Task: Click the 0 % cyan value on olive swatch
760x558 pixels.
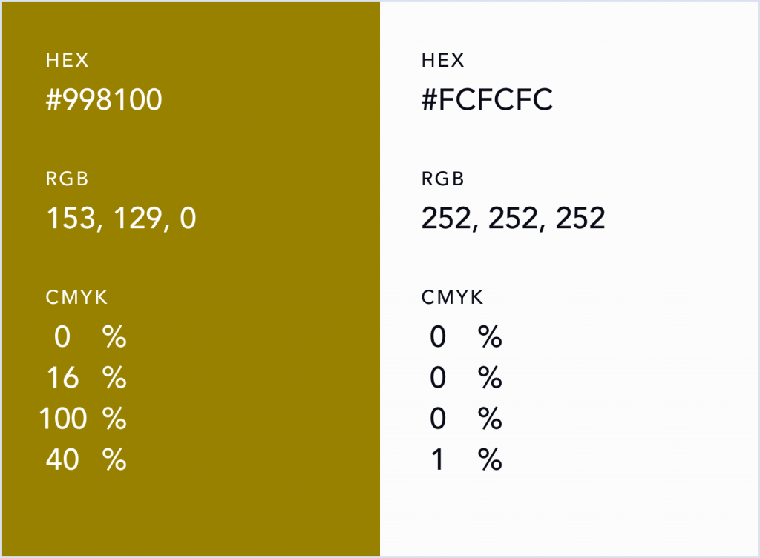Action: (x=89, y=338)
